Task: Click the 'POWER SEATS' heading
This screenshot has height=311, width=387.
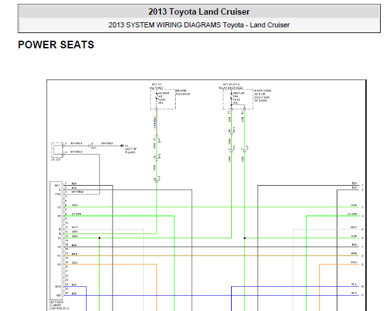Action: (x=56, y=45)
